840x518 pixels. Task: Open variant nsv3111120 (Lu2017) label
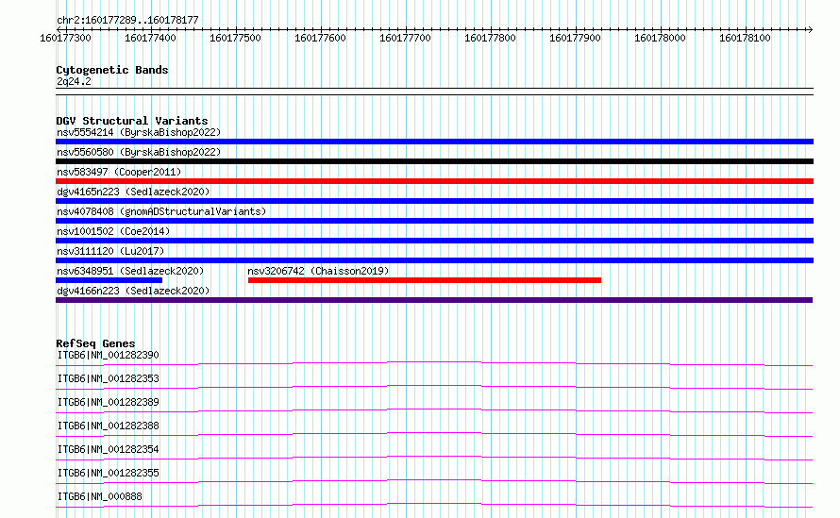[x=110, y=251]
